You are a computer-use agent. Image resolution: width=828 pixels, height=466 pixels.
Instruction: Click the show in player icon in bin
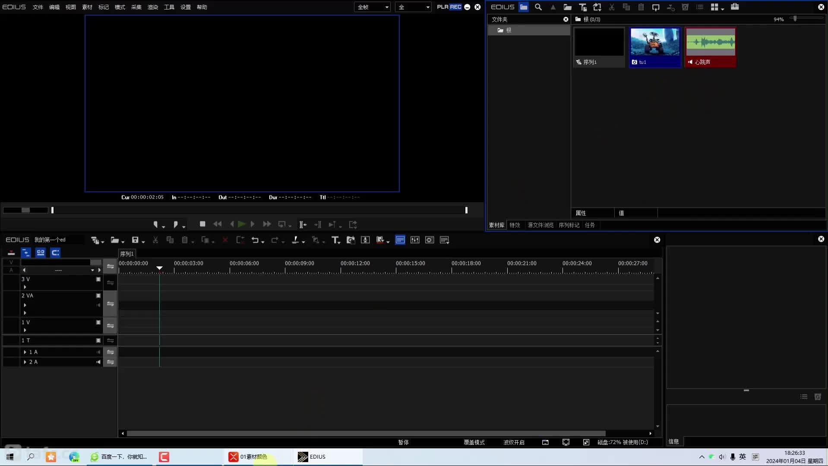(656, 7)
